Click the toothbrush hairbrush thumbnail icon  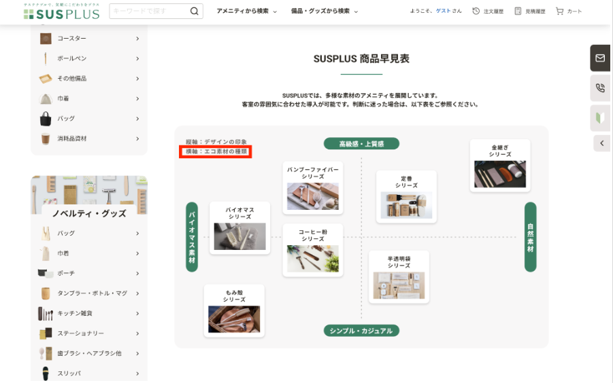click(46, 353)
